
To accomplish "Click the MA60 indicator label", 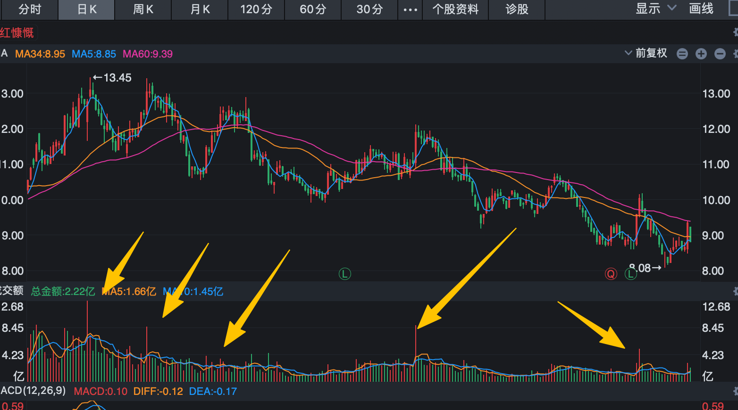I will point(148,54).
